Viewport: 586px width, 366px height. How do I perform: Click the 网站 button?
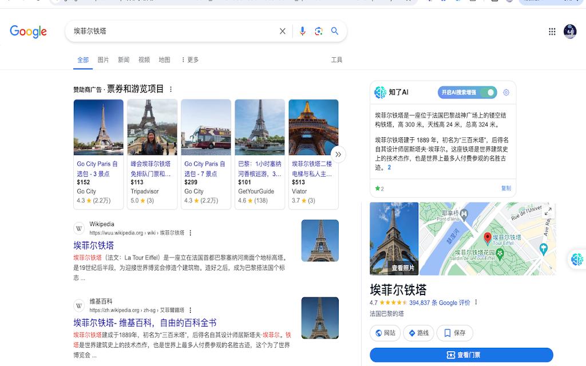[385, 333]
